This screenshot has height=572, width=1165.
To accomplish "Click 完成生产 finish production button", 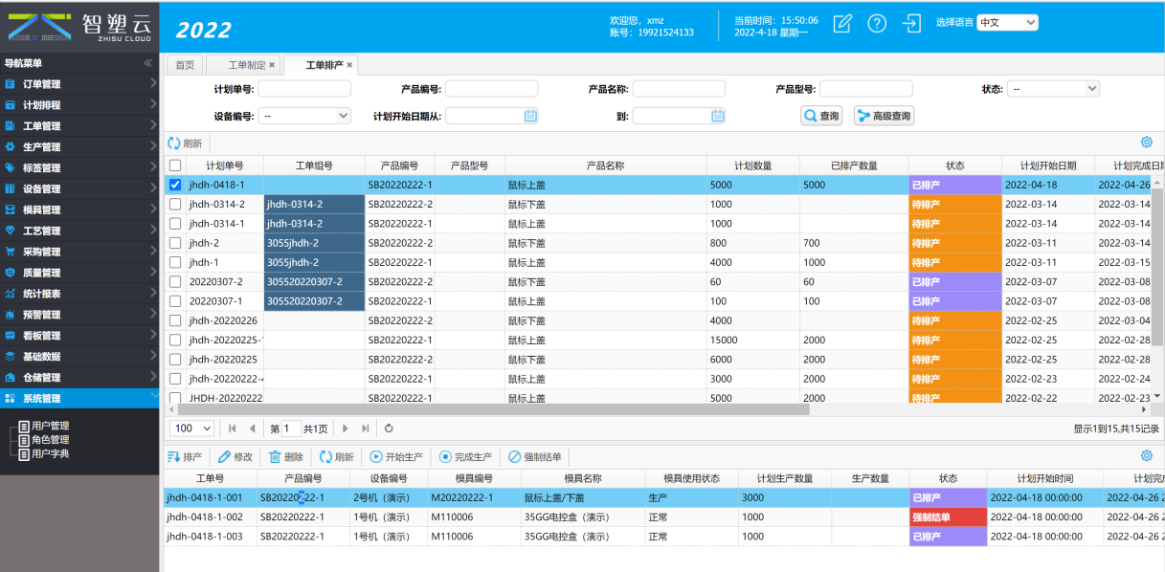I will (x=466, y=457).
